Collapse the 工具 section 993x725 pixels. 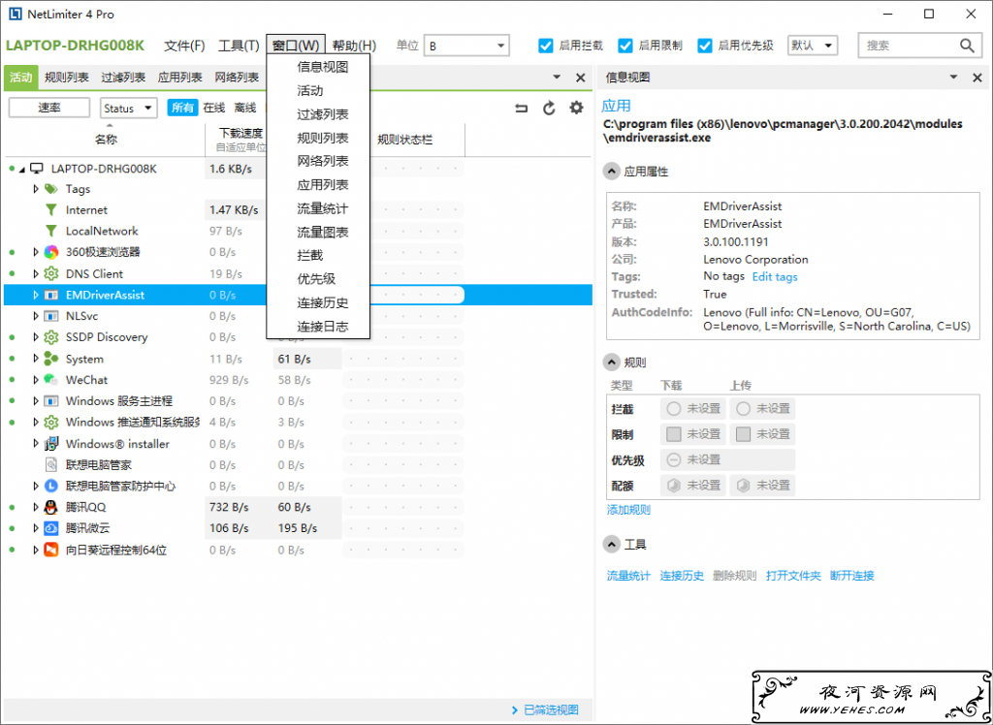click(x=611, y=545)
